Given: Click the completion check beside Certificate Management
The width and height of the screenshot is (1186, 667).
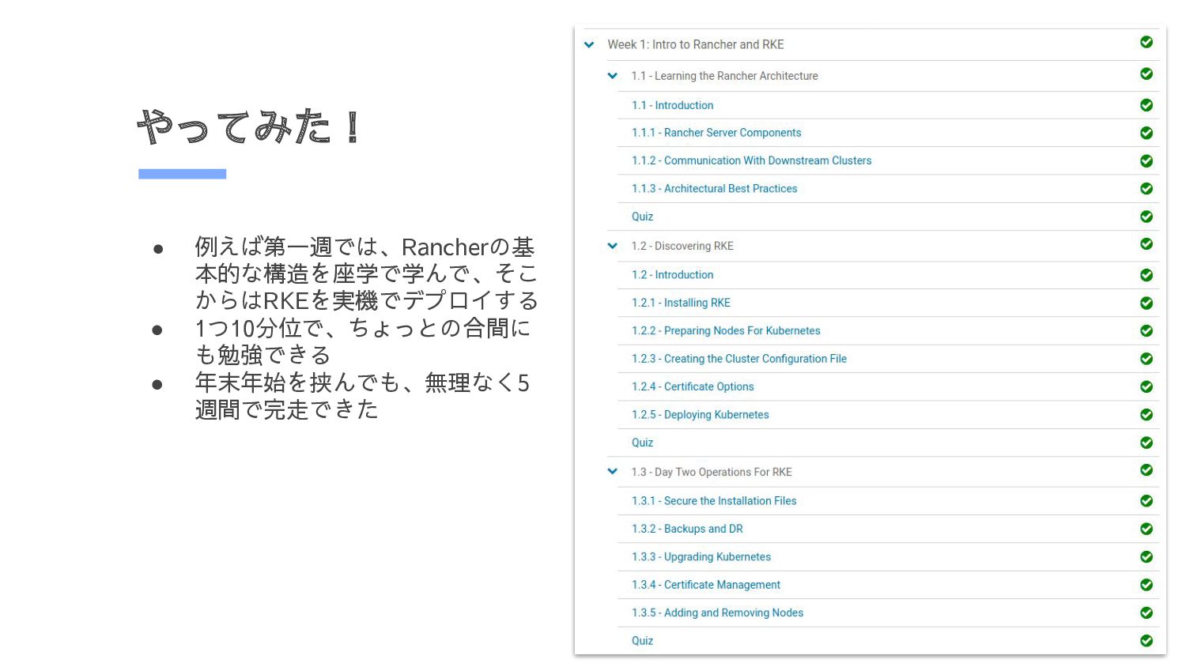Looking at the screenshot, I should point(1146,585).
